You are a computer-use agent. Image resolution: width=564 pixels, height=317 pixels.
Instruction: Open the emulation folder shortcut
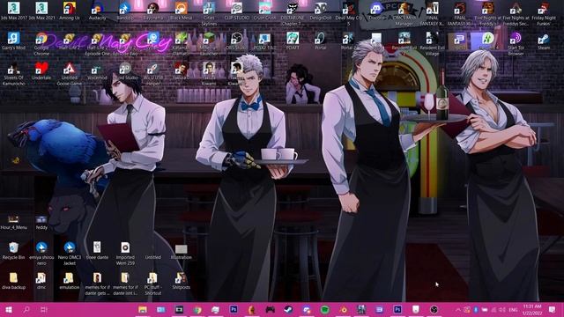point(70,281)
